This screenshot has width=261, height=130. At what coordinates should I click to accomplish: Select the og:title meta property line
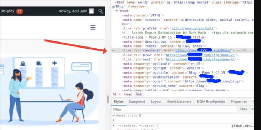[x=185, y=72]
